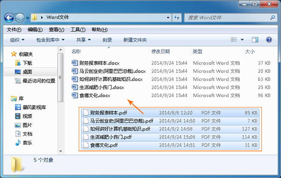Go back with the blue Back arrow
Screen dimensions: 281x178
coord(9,18)
